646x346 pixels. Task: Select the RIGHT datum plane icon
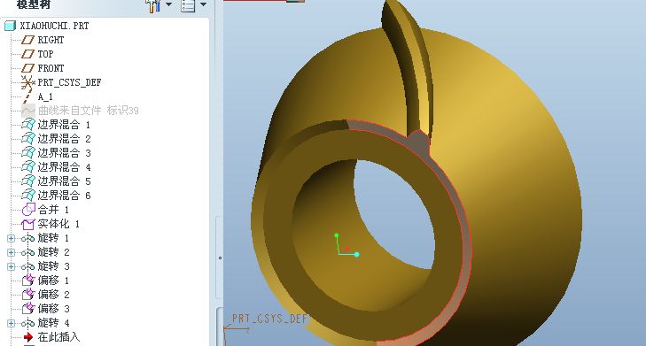coord(28,40)
